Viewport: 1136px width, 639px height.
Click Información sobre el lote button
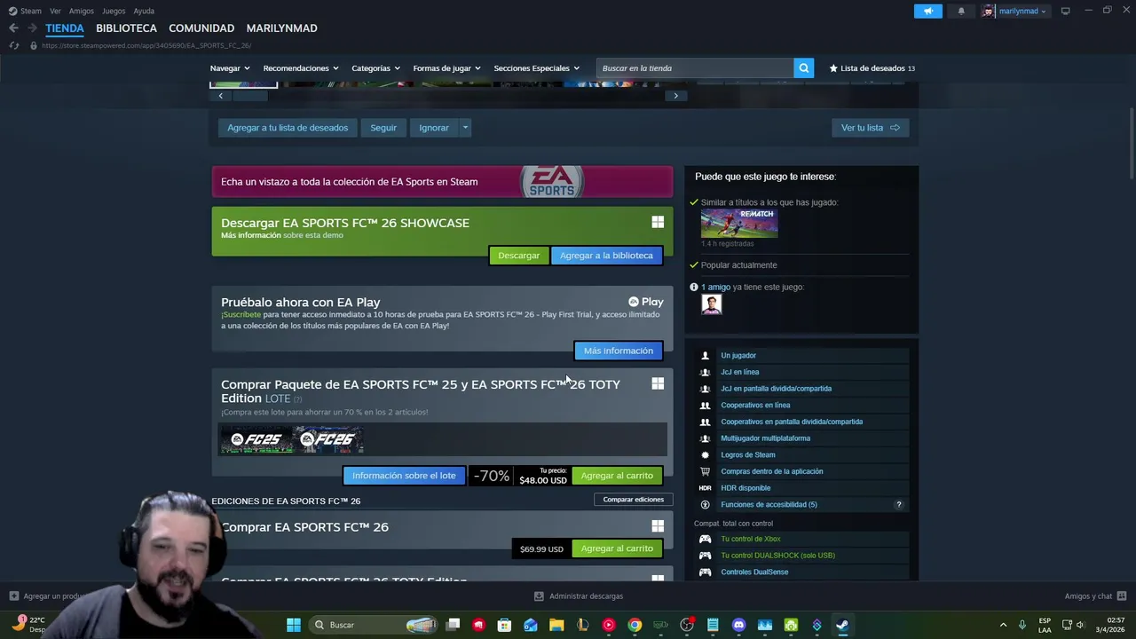click(x=404, y=476)
